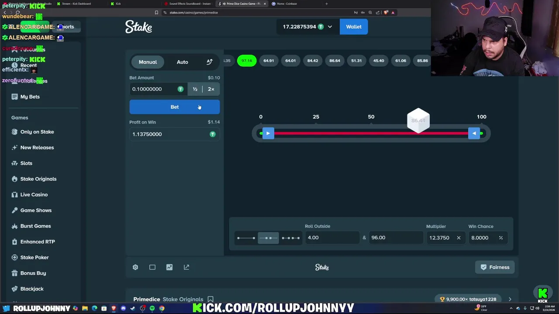Click the 64.91 past result chip

(269, 61)
